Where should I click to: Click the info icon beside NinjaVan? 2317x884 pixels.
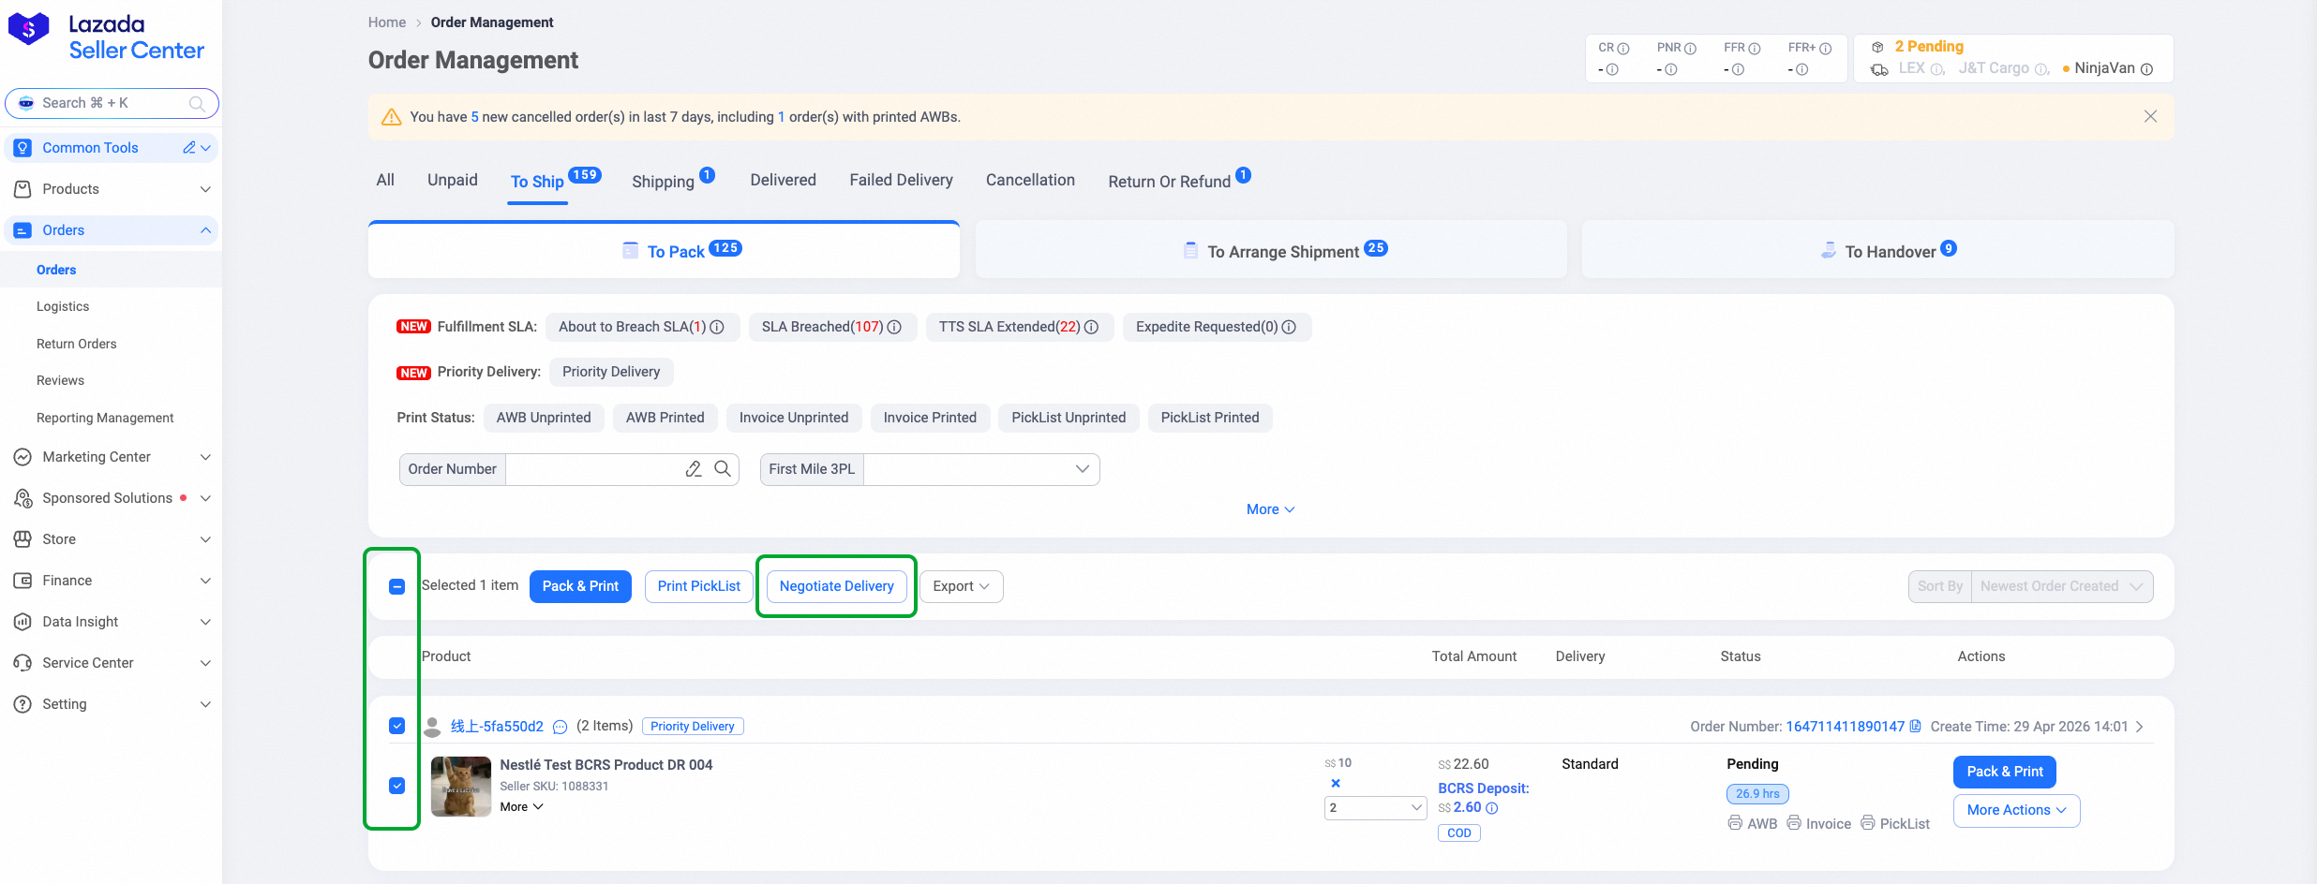[2146, 69]
